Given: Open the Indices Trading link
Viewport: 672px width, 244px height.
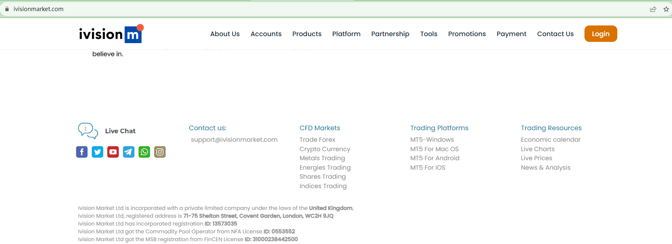Looking at the screenshot, I should (323, 186).
